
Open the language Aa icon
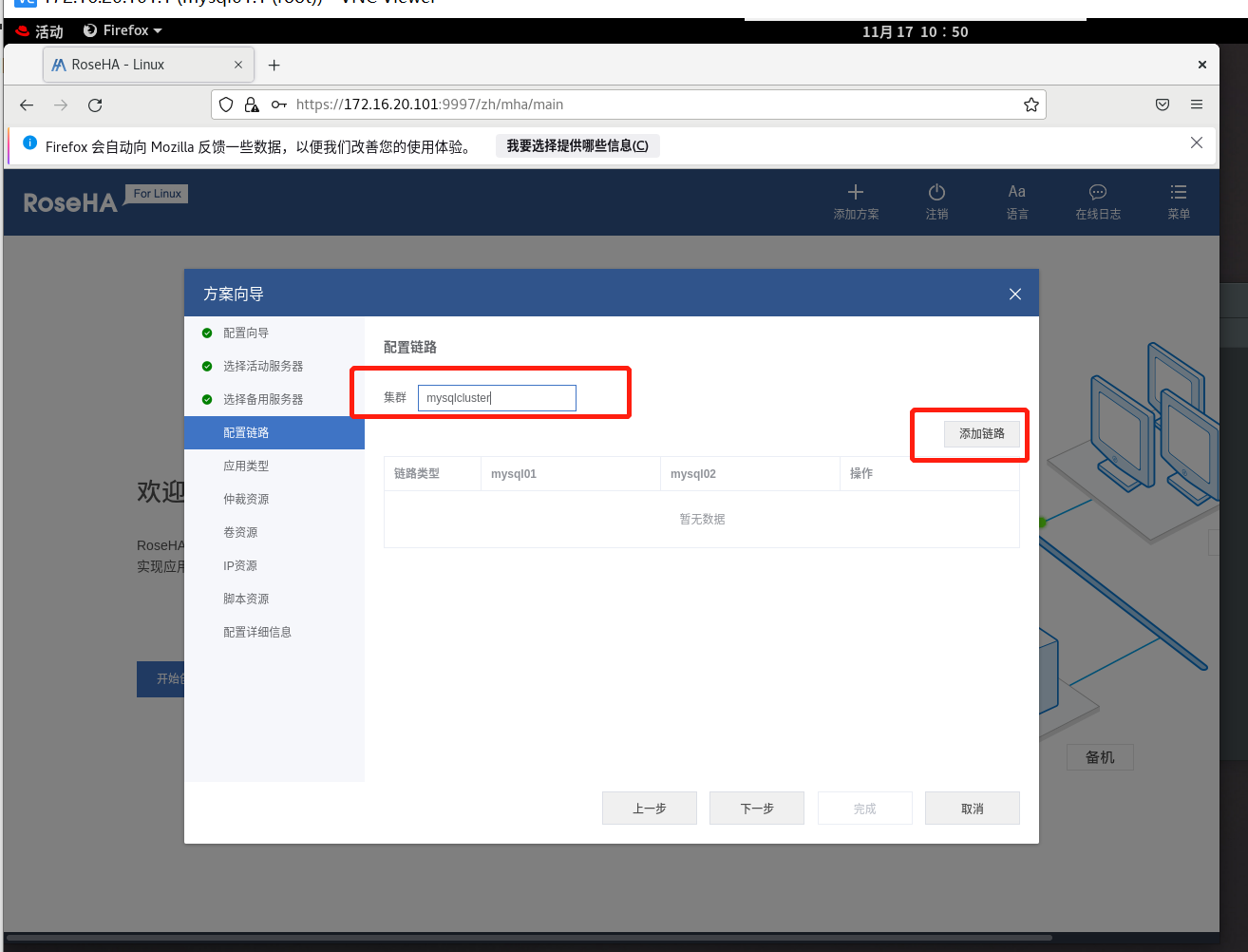tap(1016, 193)
